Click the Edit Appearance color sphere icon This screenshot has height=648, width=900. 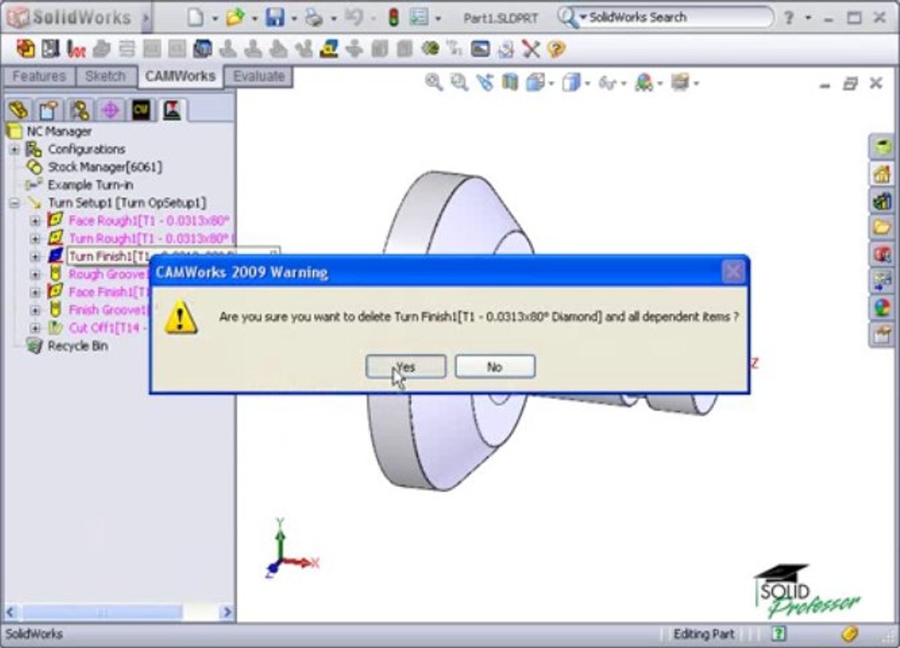tap(643, 83)
